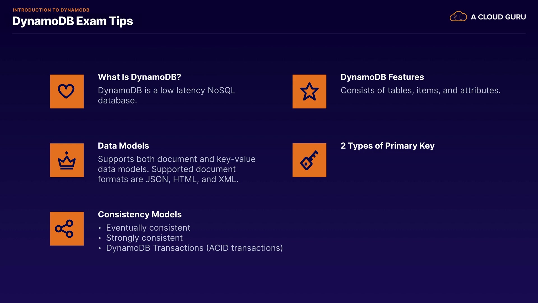Click the star icon tile
This screenshot has height=303, width=538.
coord(309,91)
